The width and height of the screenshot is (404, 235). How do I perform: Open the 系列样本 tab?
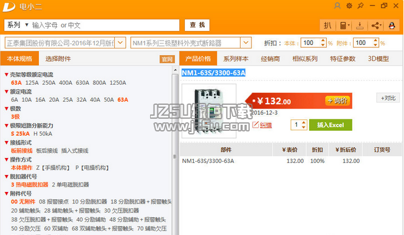[x=236, y=59]
